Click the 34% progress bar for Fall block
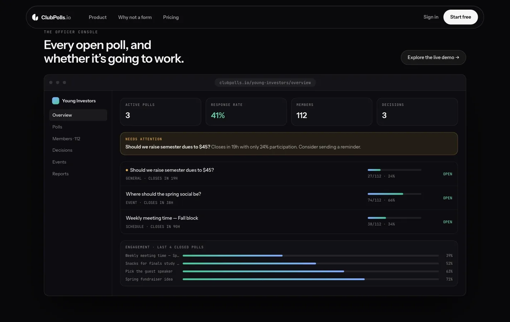This screenshot has height=322, width=510. click(x=394, y=218)
